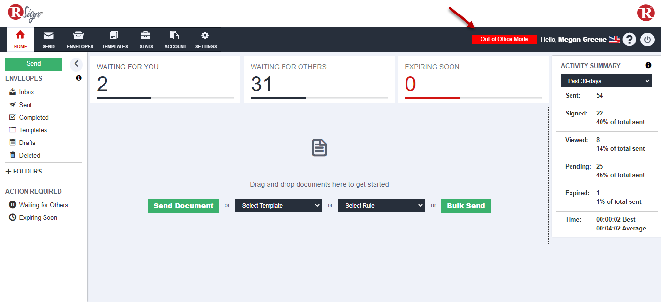Select the Stats icon in the navigation bar
The width and height of the screenshot is (661, 302).
point(146,39)
